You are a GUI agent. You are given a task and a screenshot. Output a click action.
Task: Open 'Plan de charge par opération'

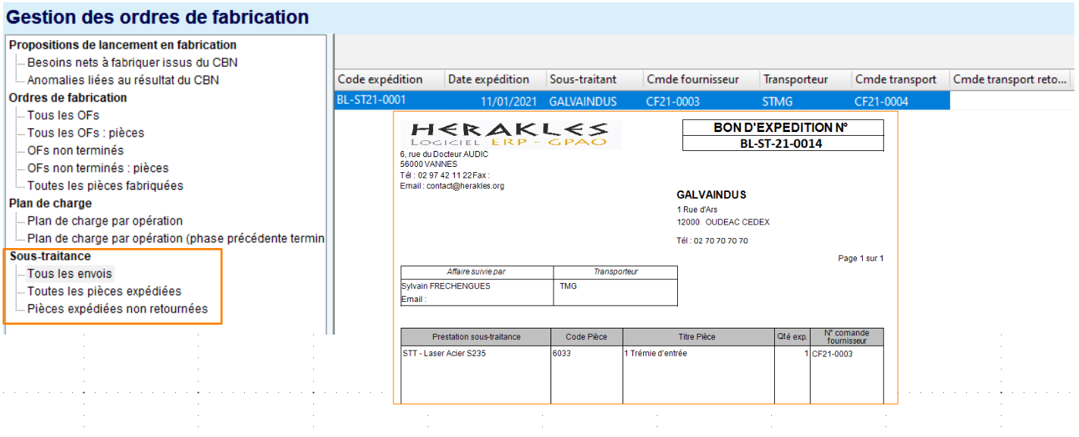point(105,221)
